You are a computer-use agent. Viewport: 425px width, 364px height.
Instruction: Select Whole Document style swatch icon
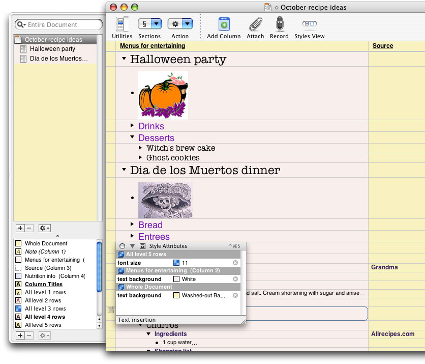(x=18, y=243)
